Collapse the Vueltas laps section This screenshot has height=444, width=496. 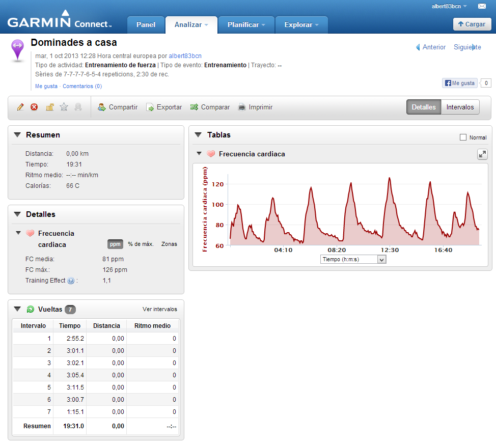point(17,309)
